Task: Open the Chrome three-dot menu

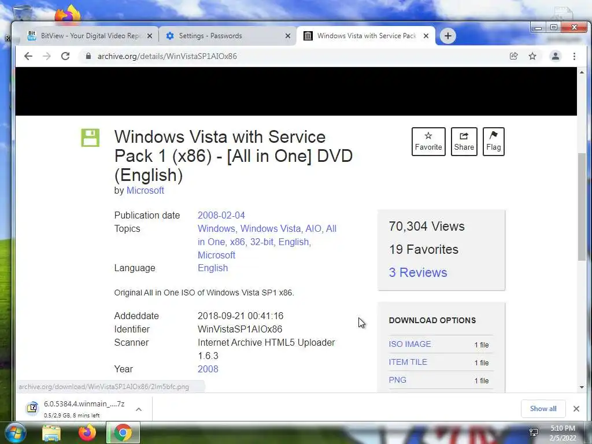Action: (x=574, y=56)
